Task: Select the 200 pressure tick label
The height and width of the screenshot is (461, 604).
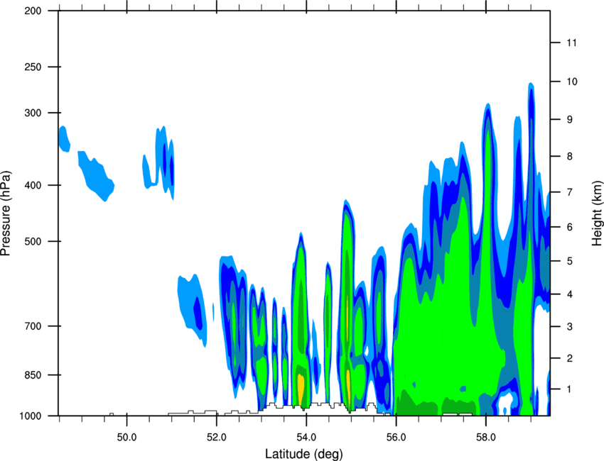Action: pyautogui.click(x=33, y=11)
